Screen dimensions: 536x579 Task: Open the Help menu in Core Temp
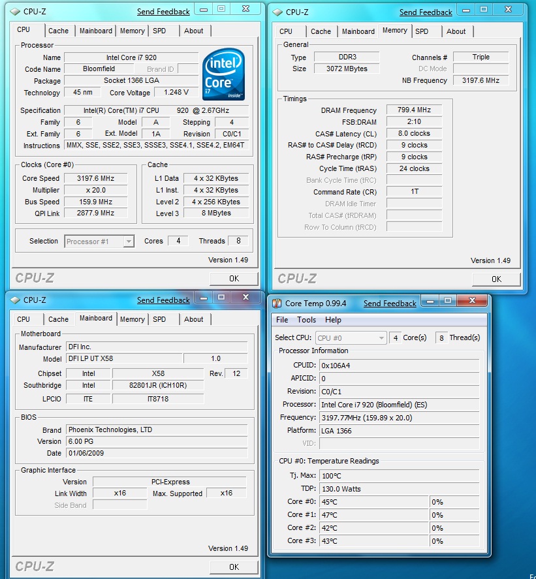333,320
